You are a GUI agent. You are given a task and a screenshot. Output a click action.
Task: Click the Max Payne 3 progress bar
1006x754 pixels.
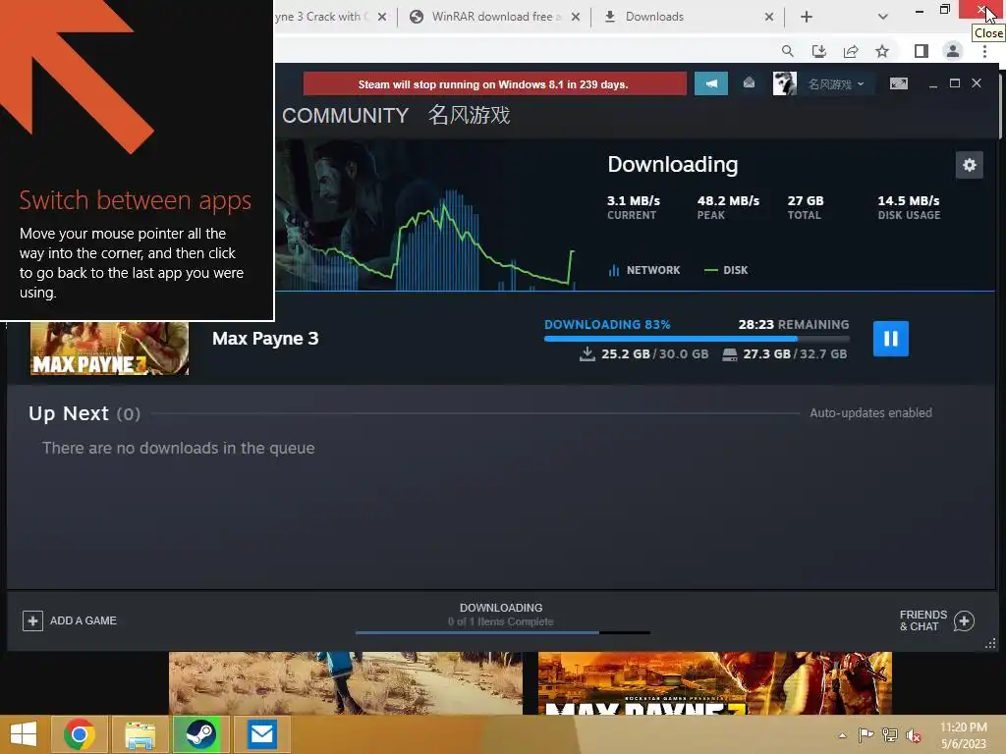pyautogui.click(x=697, y=339)
